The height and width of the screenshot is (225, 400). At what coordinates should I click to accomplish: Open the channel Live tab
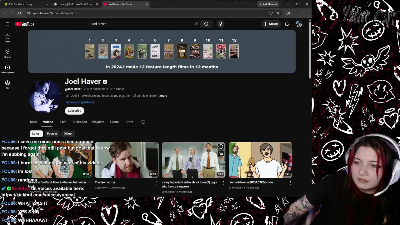(63, 122)
